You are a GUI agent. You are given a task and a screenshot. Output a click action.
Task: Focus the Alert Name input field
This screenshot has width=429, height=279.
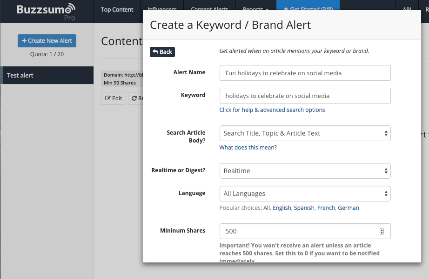point(305,73)
